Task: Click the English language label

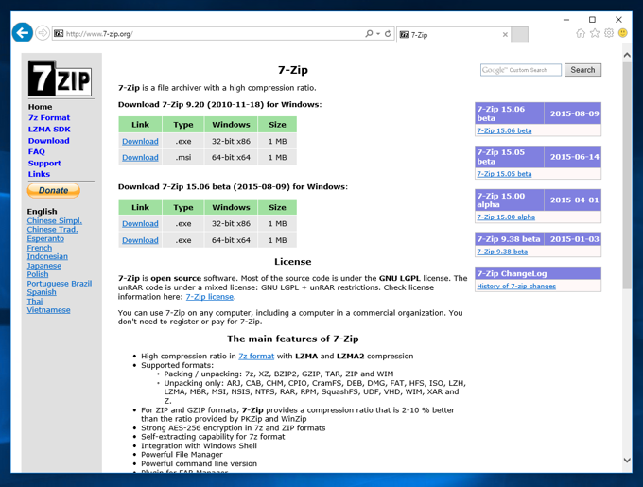Action: 43,212
